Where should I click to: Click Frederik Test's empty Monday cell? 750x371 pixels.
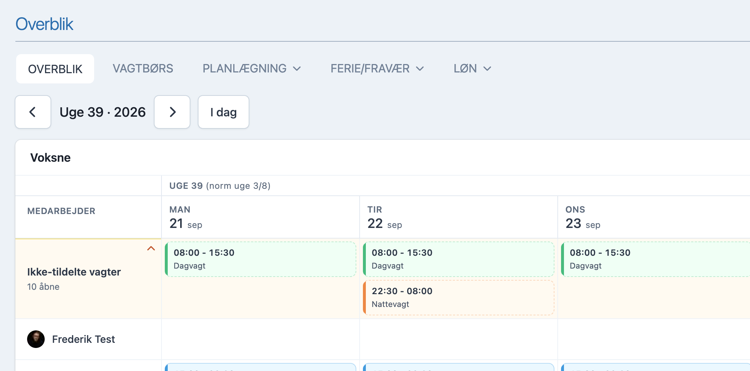[x=260, y=339]
